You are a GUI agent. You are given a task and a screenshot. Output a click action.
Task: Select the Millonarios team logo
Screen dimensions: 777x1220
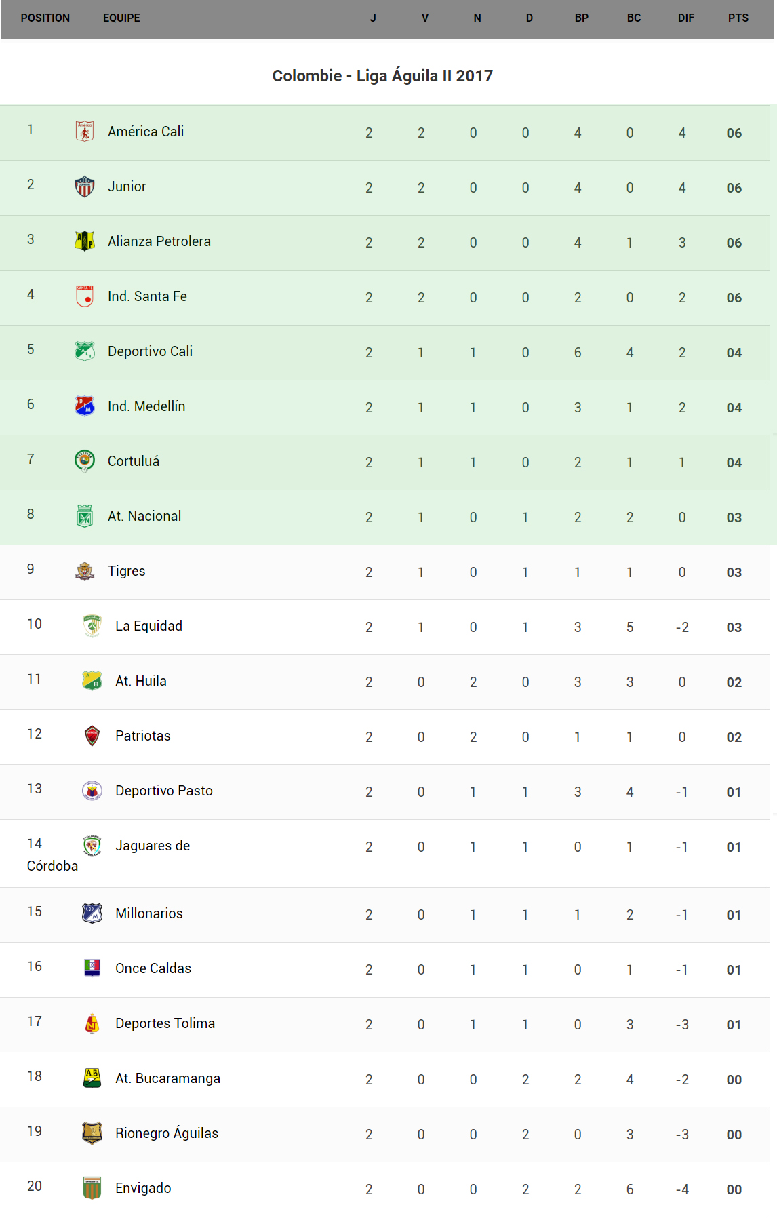92,913
